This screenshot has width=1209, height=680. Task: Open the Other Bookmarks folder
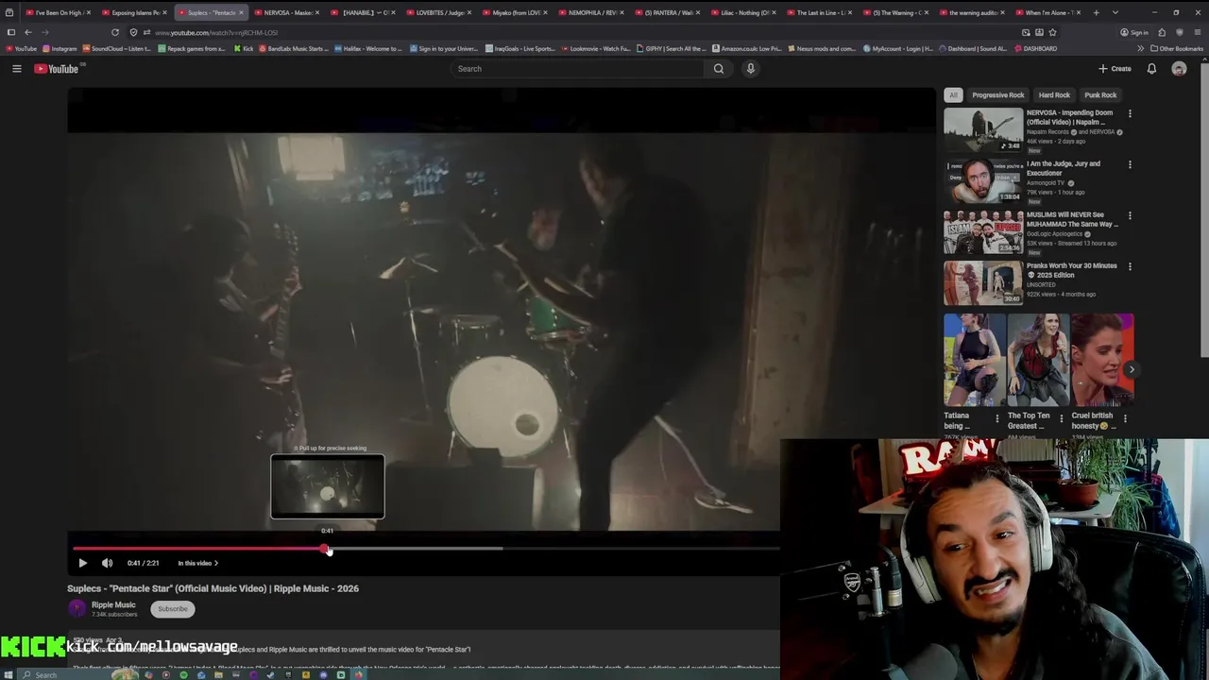click(1177, 48)
